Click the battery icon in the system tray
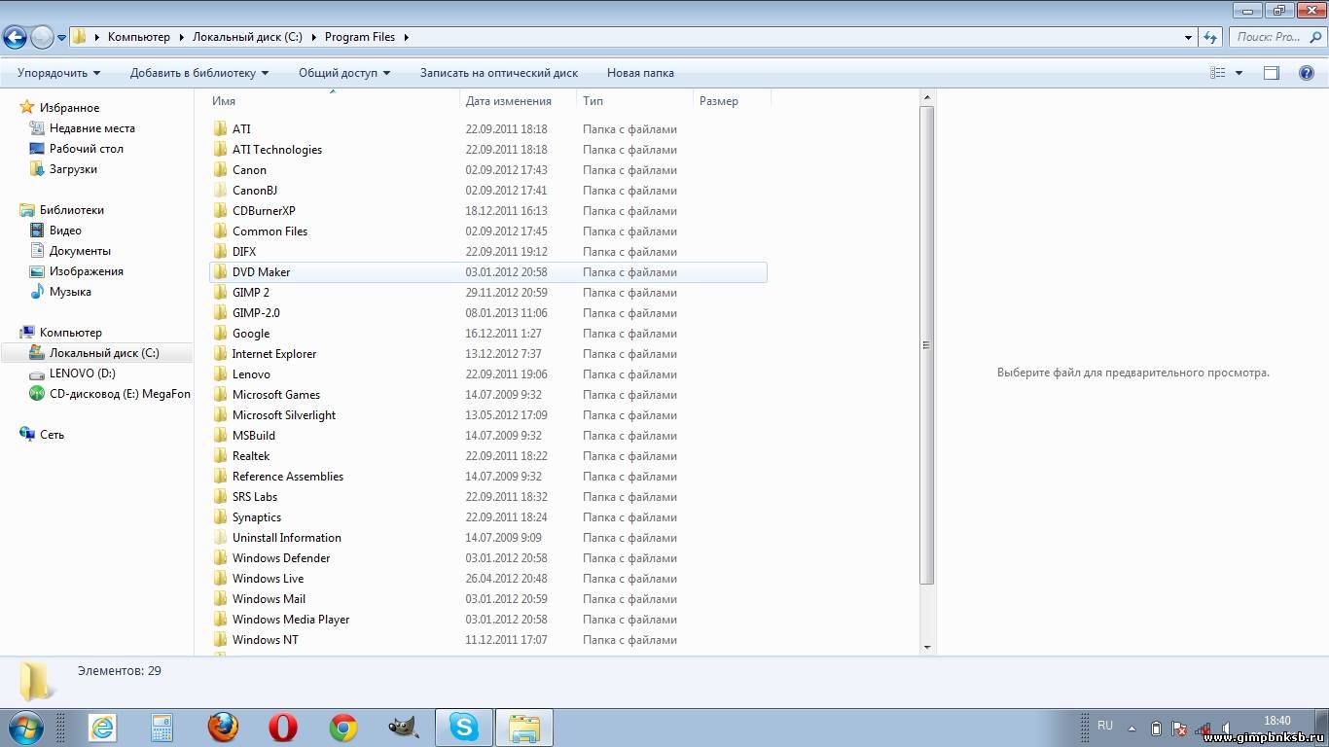 pos(1156,728)
